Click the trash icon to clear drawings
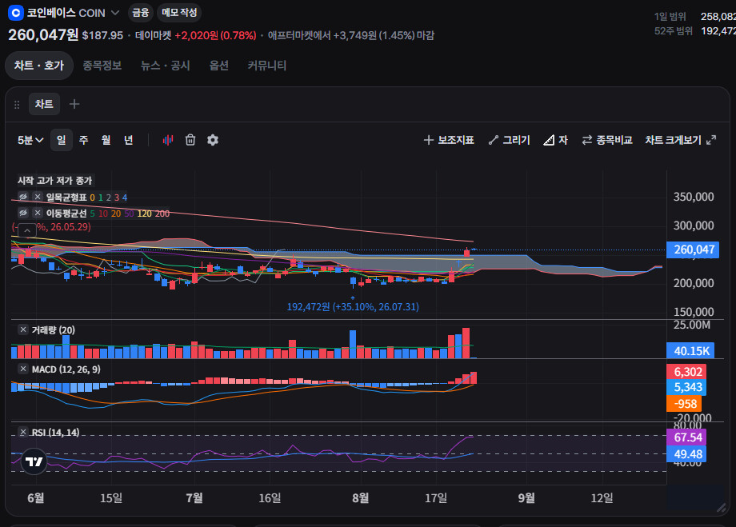The height and width of the screenshot is (527, 736). pyautogui.click(x=190, y=140)
